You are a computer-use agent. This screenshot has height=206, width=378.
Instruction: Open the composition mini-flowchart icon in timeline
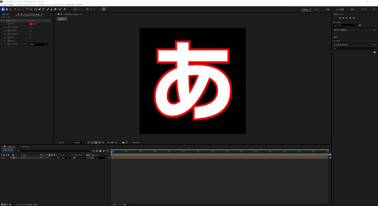pyautogui.click(x=93, y=151)
